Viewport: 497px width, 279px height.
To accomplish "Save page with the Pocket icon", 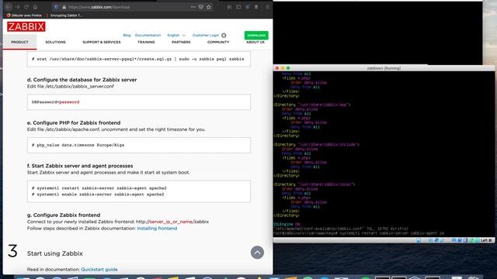I will 201,7.
